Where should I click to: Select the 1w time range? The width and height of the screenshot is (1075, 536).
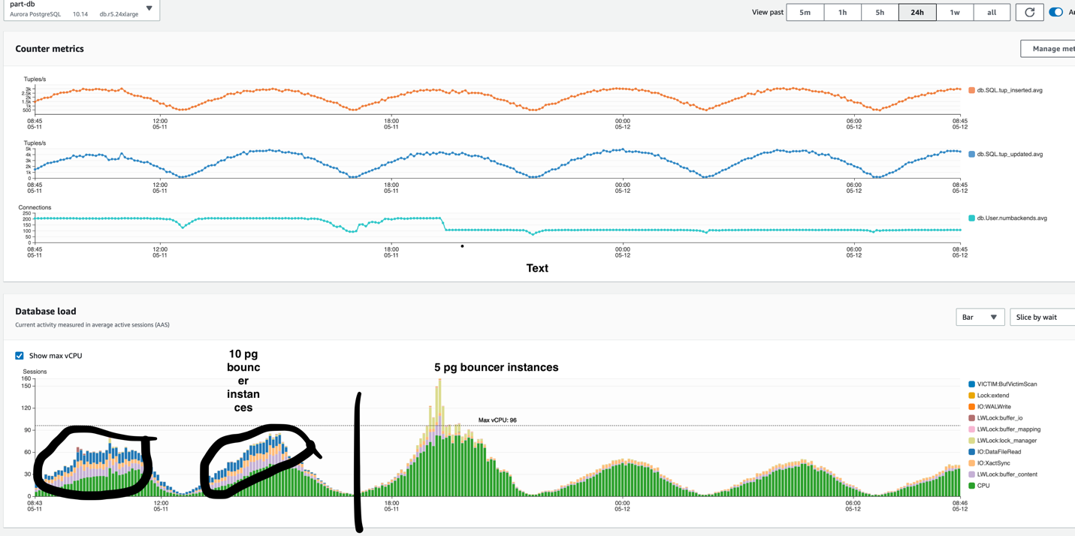click(955, 12)
